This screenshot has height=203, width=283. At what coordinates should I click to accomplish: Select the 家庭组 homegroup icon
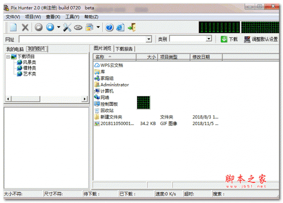[97, 78]
